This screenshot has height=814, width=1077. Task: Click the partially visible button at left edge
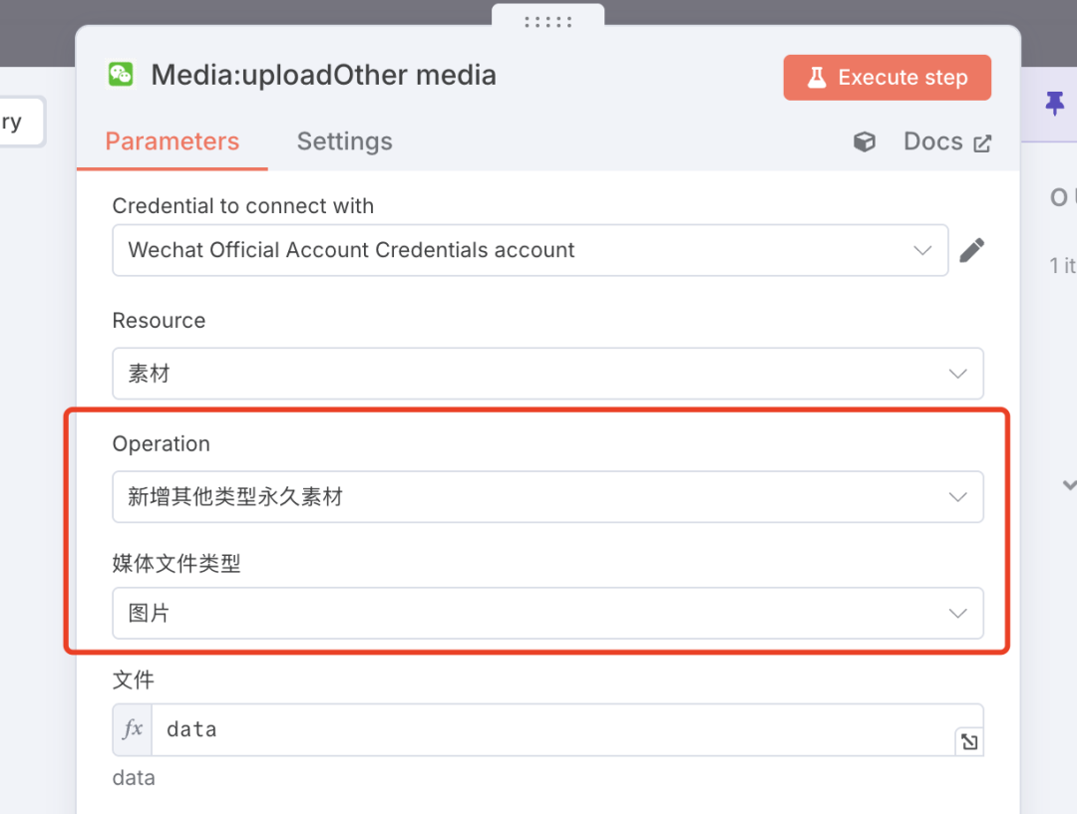tap(18, 123)
